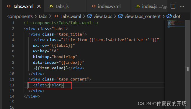Click the closing </view> on line 10

36,73
